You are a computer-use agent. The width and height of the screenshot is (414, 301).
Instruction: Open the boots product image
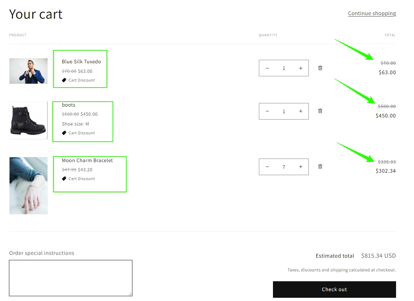tap(28, 120)
